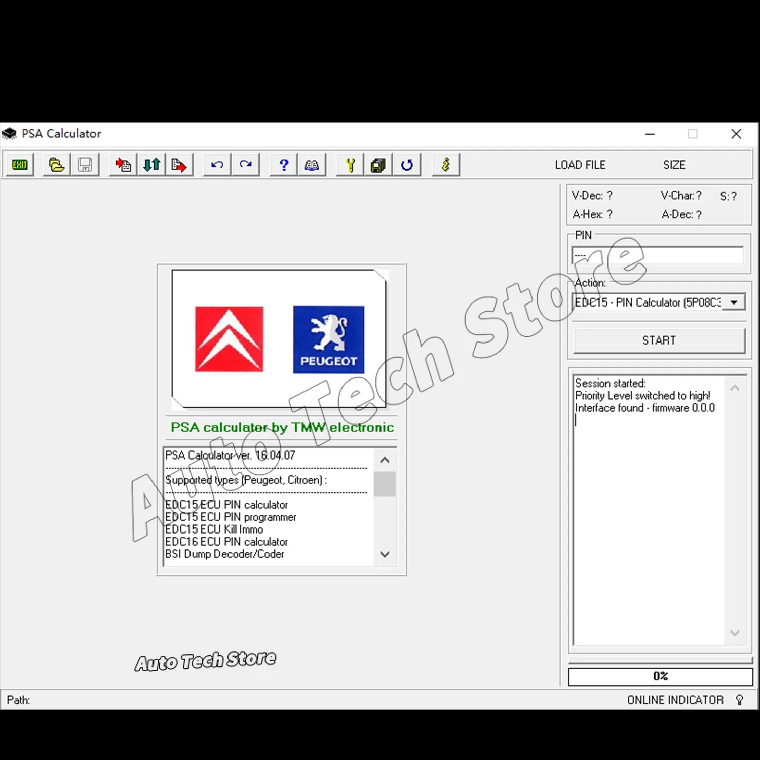Click the EXIT toolbar icon

coord(19,164)
